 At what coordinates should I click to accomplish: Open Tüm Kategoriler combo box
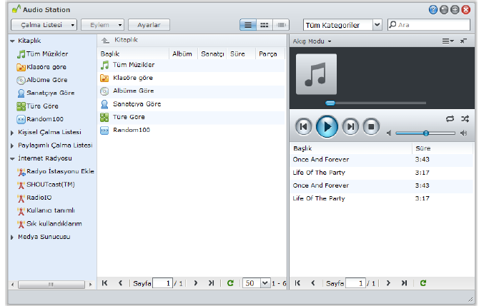coord(342,25)
